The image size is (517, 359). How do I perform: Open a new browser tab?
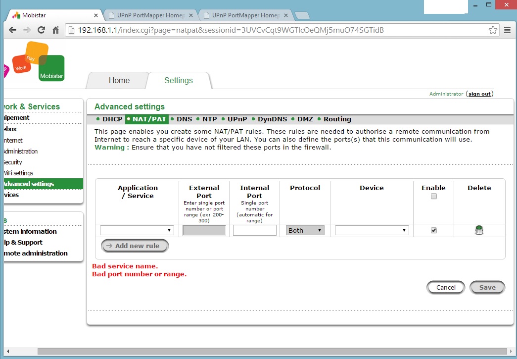(x=302, y=15)
